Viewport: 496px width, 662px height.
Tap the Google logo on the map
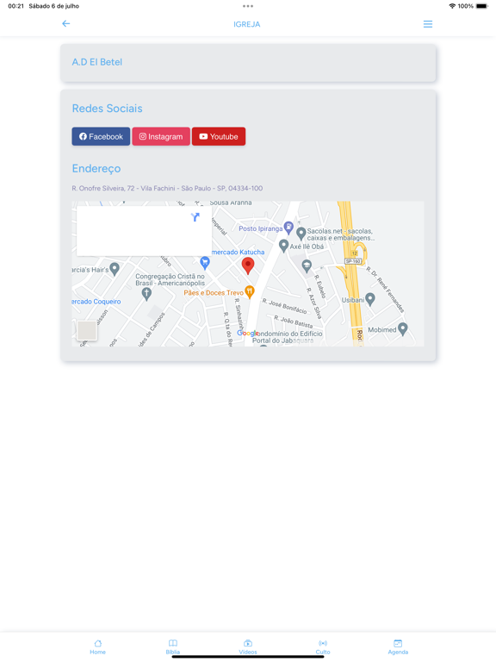click(247, 333)
